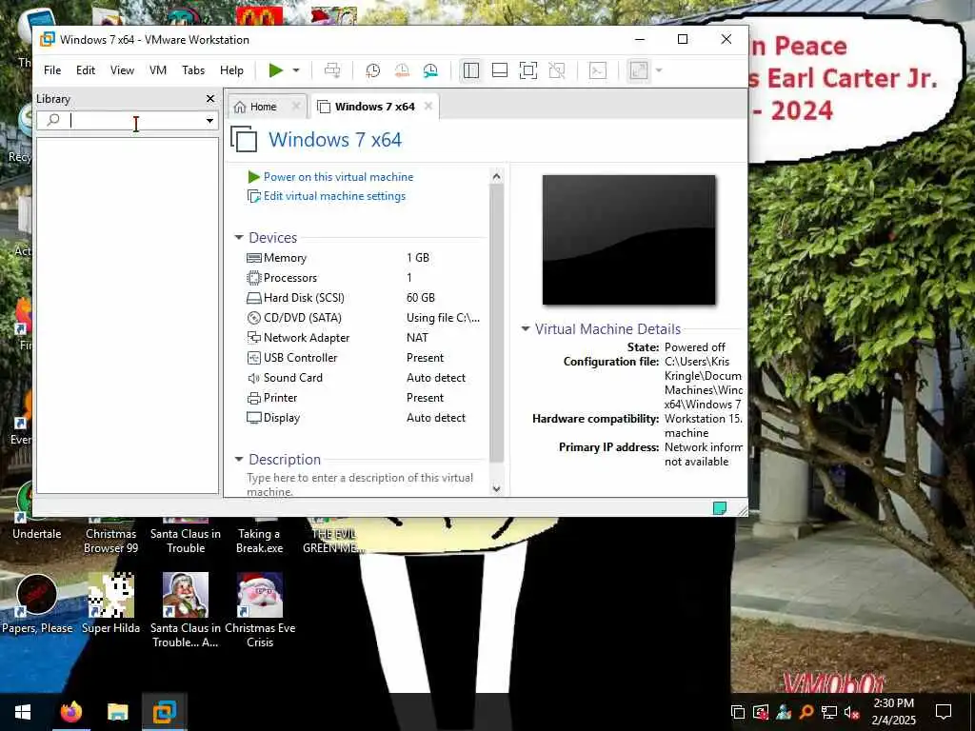975x731 pixels.
Task: Click Send Ctrl+Alt+Del toolbar icon
Action: [332, 70]
